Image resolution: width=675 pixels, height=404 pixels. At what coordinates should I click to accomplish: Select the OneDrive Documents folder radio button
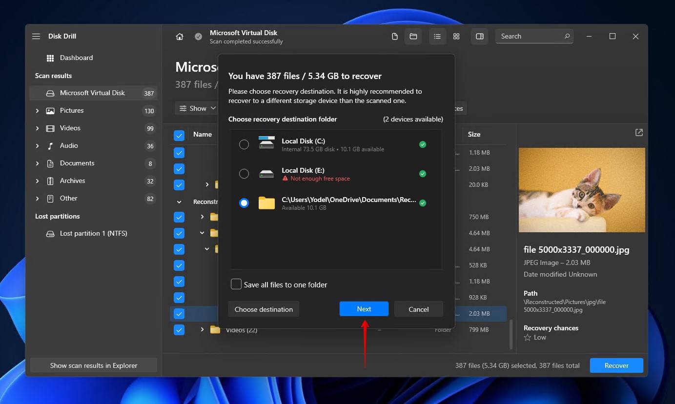tap(244, 203)
